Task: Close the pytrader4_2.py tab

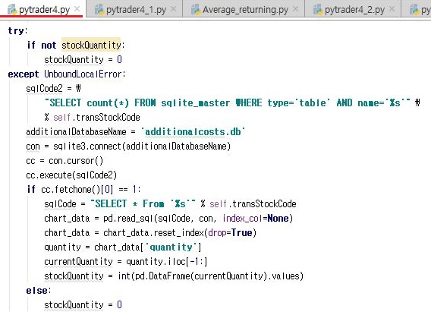Action: click(392, 9)
